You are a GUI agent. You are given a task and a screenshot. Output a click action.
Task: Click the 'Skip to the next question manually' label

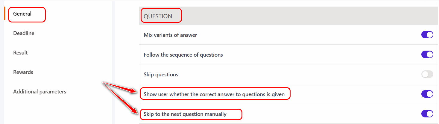click(x=185, y=114)
